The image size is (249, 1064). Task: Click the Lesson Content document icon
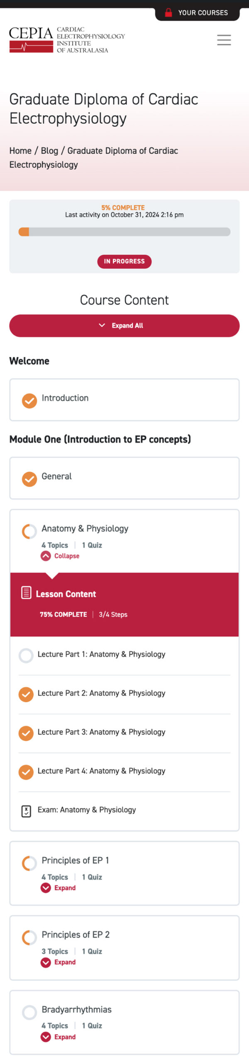[26, 592]
